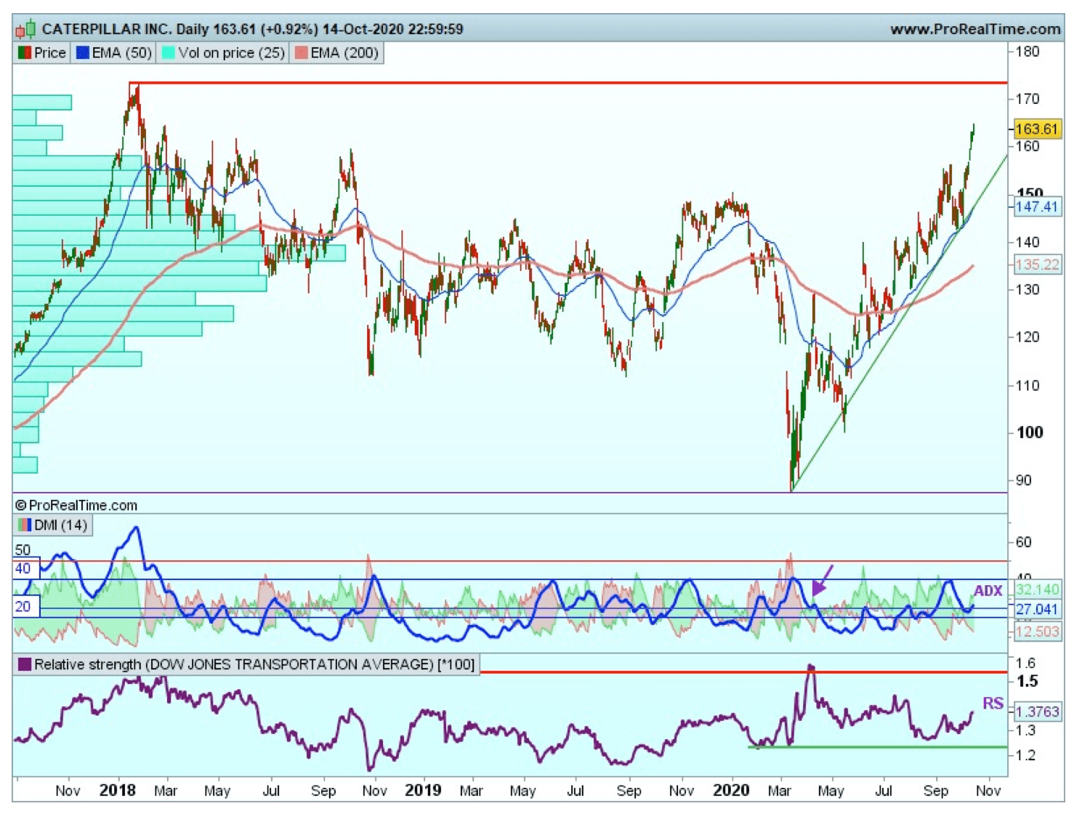Click the 50 level label in DMI panel
This screenshot has height=814, width=1074.
[23, 550]
